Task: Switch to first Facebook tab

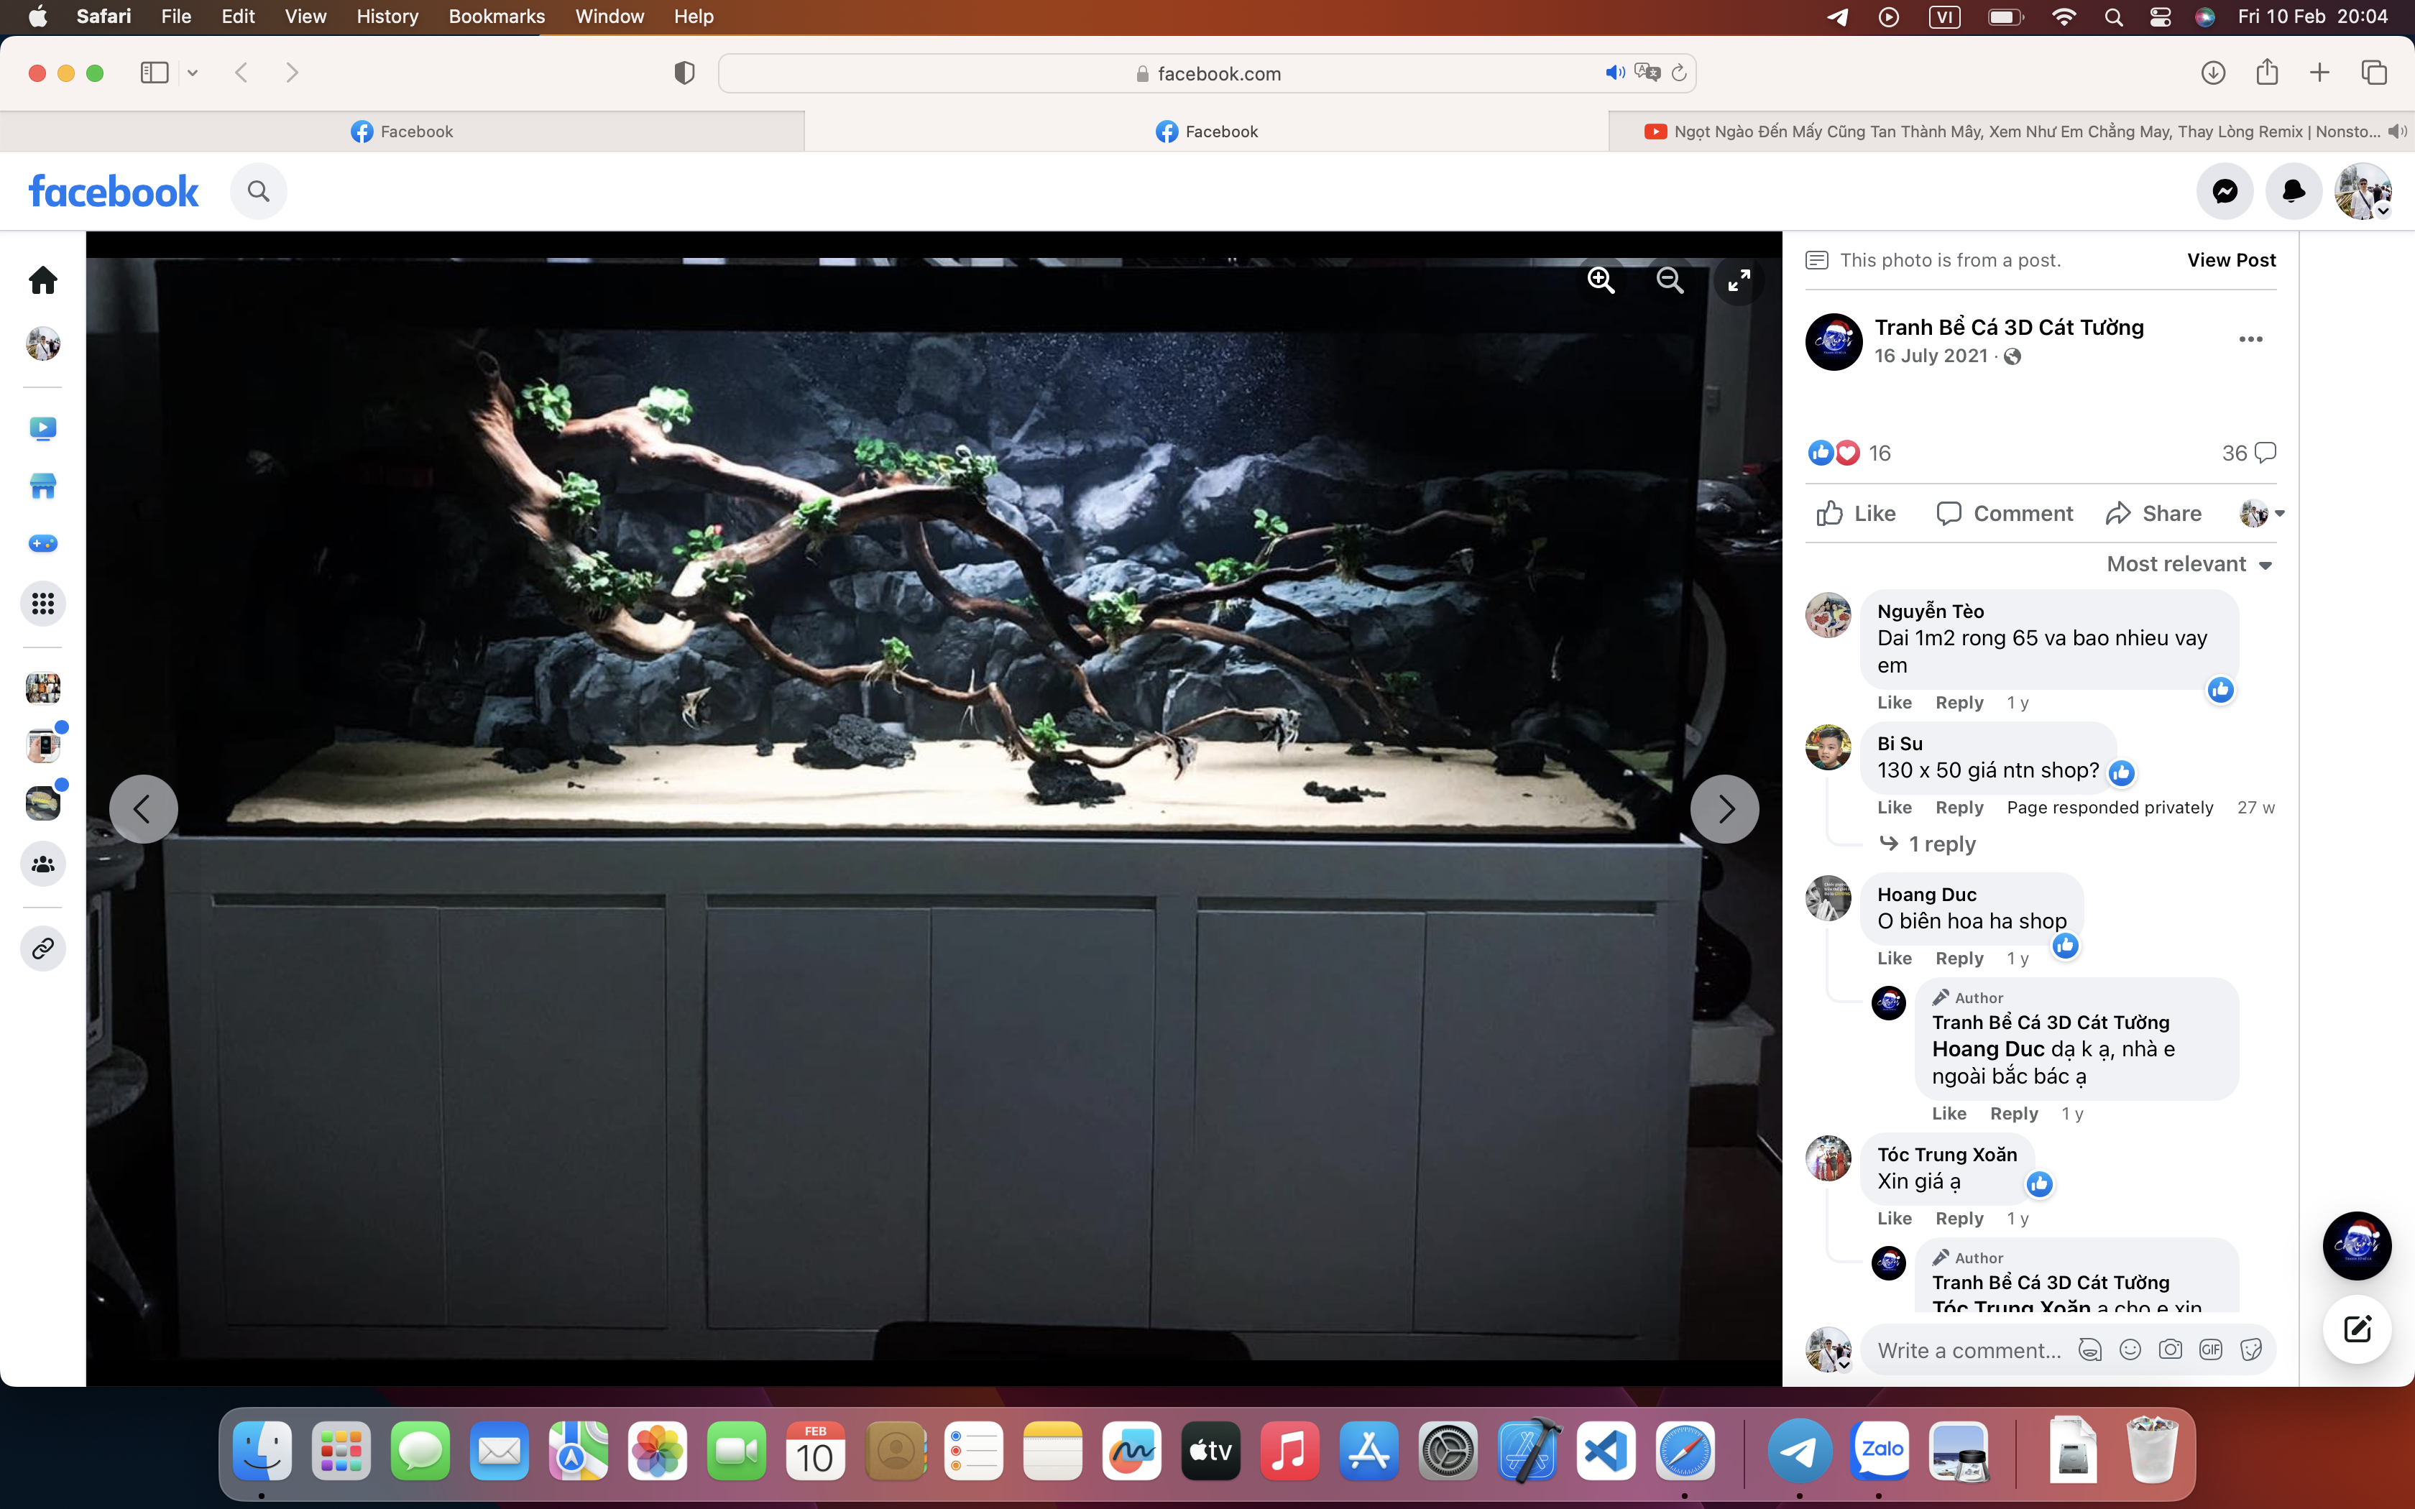Action: pyautogui.click(x=402, y=131)
